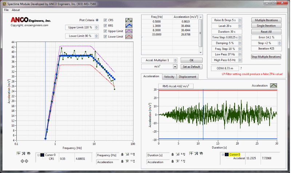This screenshot has height=173, width=291.
Task: Toggle the Upper Limit checkbox
Action: click(x=105, y=32)
